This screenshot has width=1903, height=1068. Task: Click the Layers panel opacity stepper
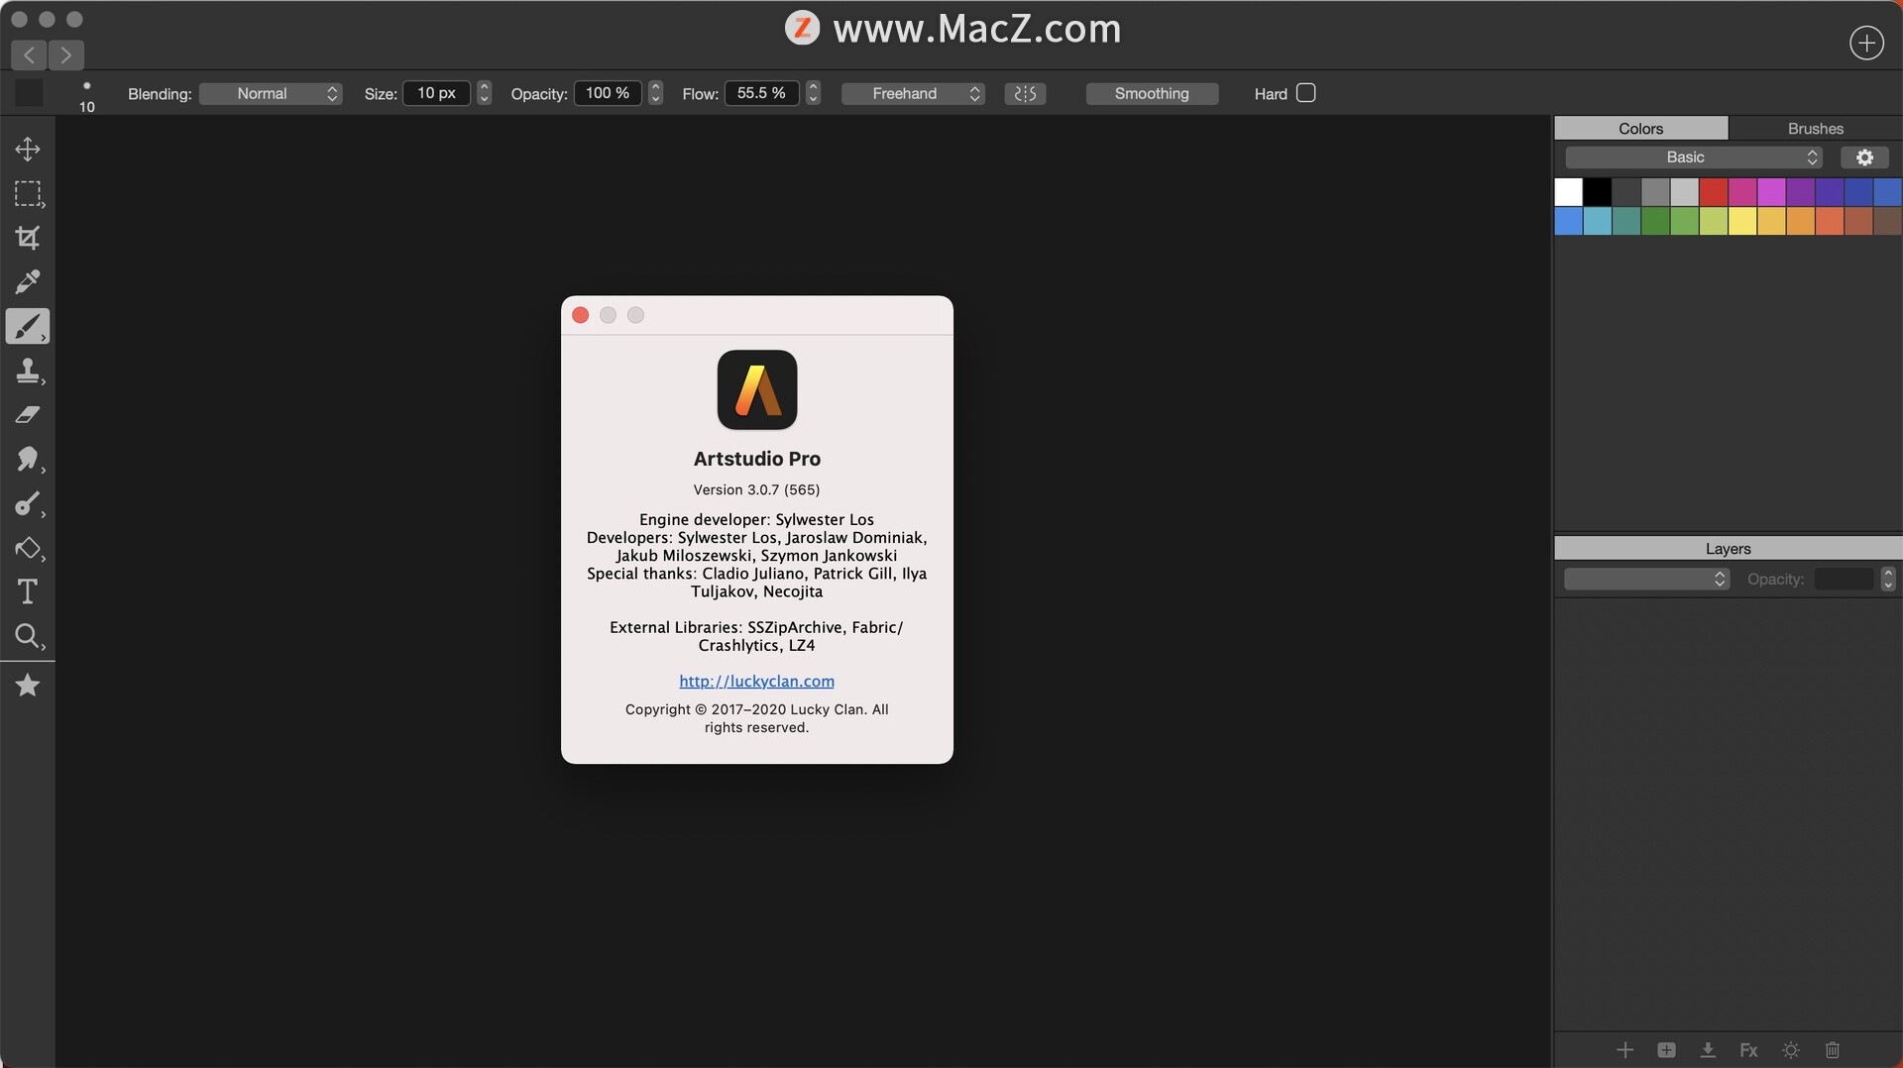click(x=1888, y=579)
